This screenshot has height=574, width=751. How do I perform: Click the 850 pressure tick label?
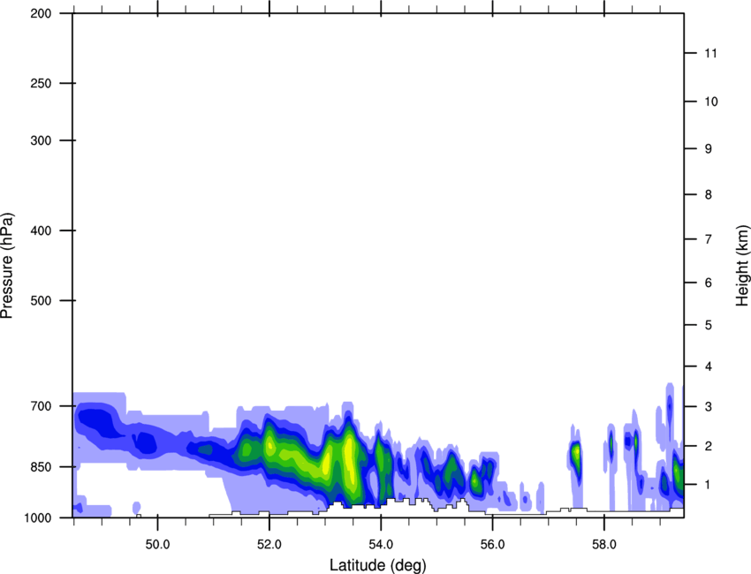pyautogui.click(x=41, y=467)
